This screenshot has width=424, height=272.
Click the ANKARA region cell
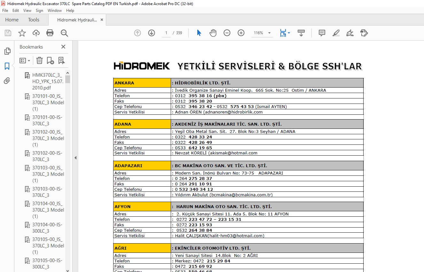(142, 83)
